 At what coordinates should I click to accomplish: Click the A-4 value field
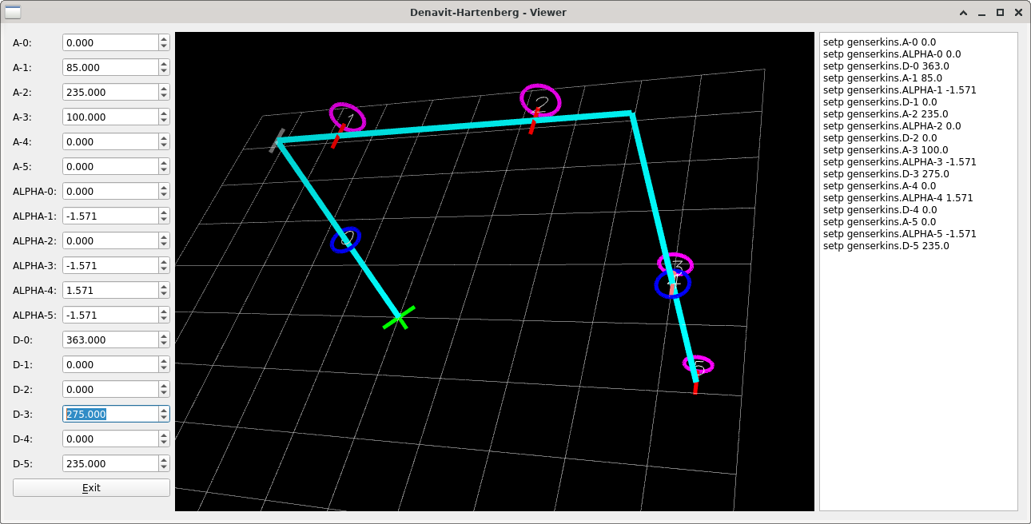click(110, 141)
